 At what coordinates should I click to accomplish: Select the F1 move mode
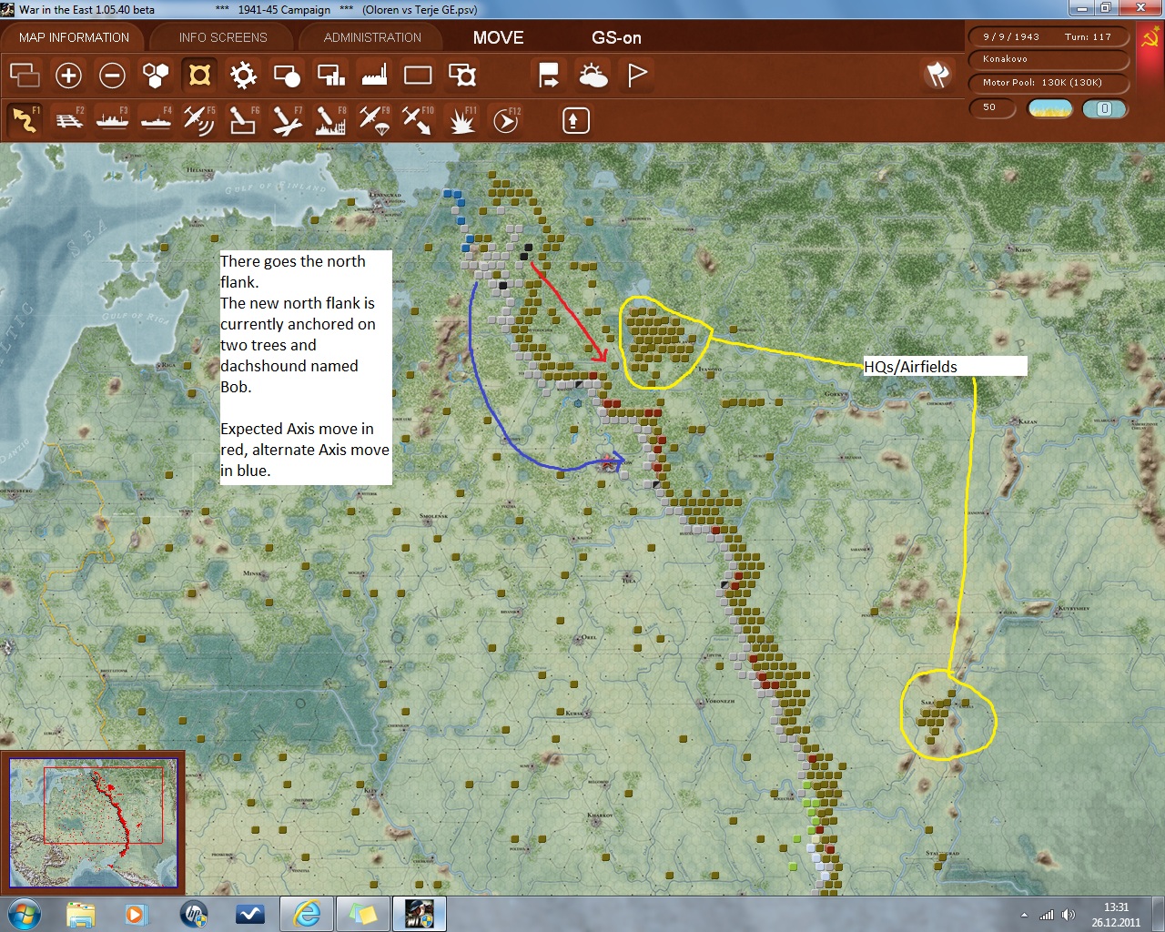point(25,119)
